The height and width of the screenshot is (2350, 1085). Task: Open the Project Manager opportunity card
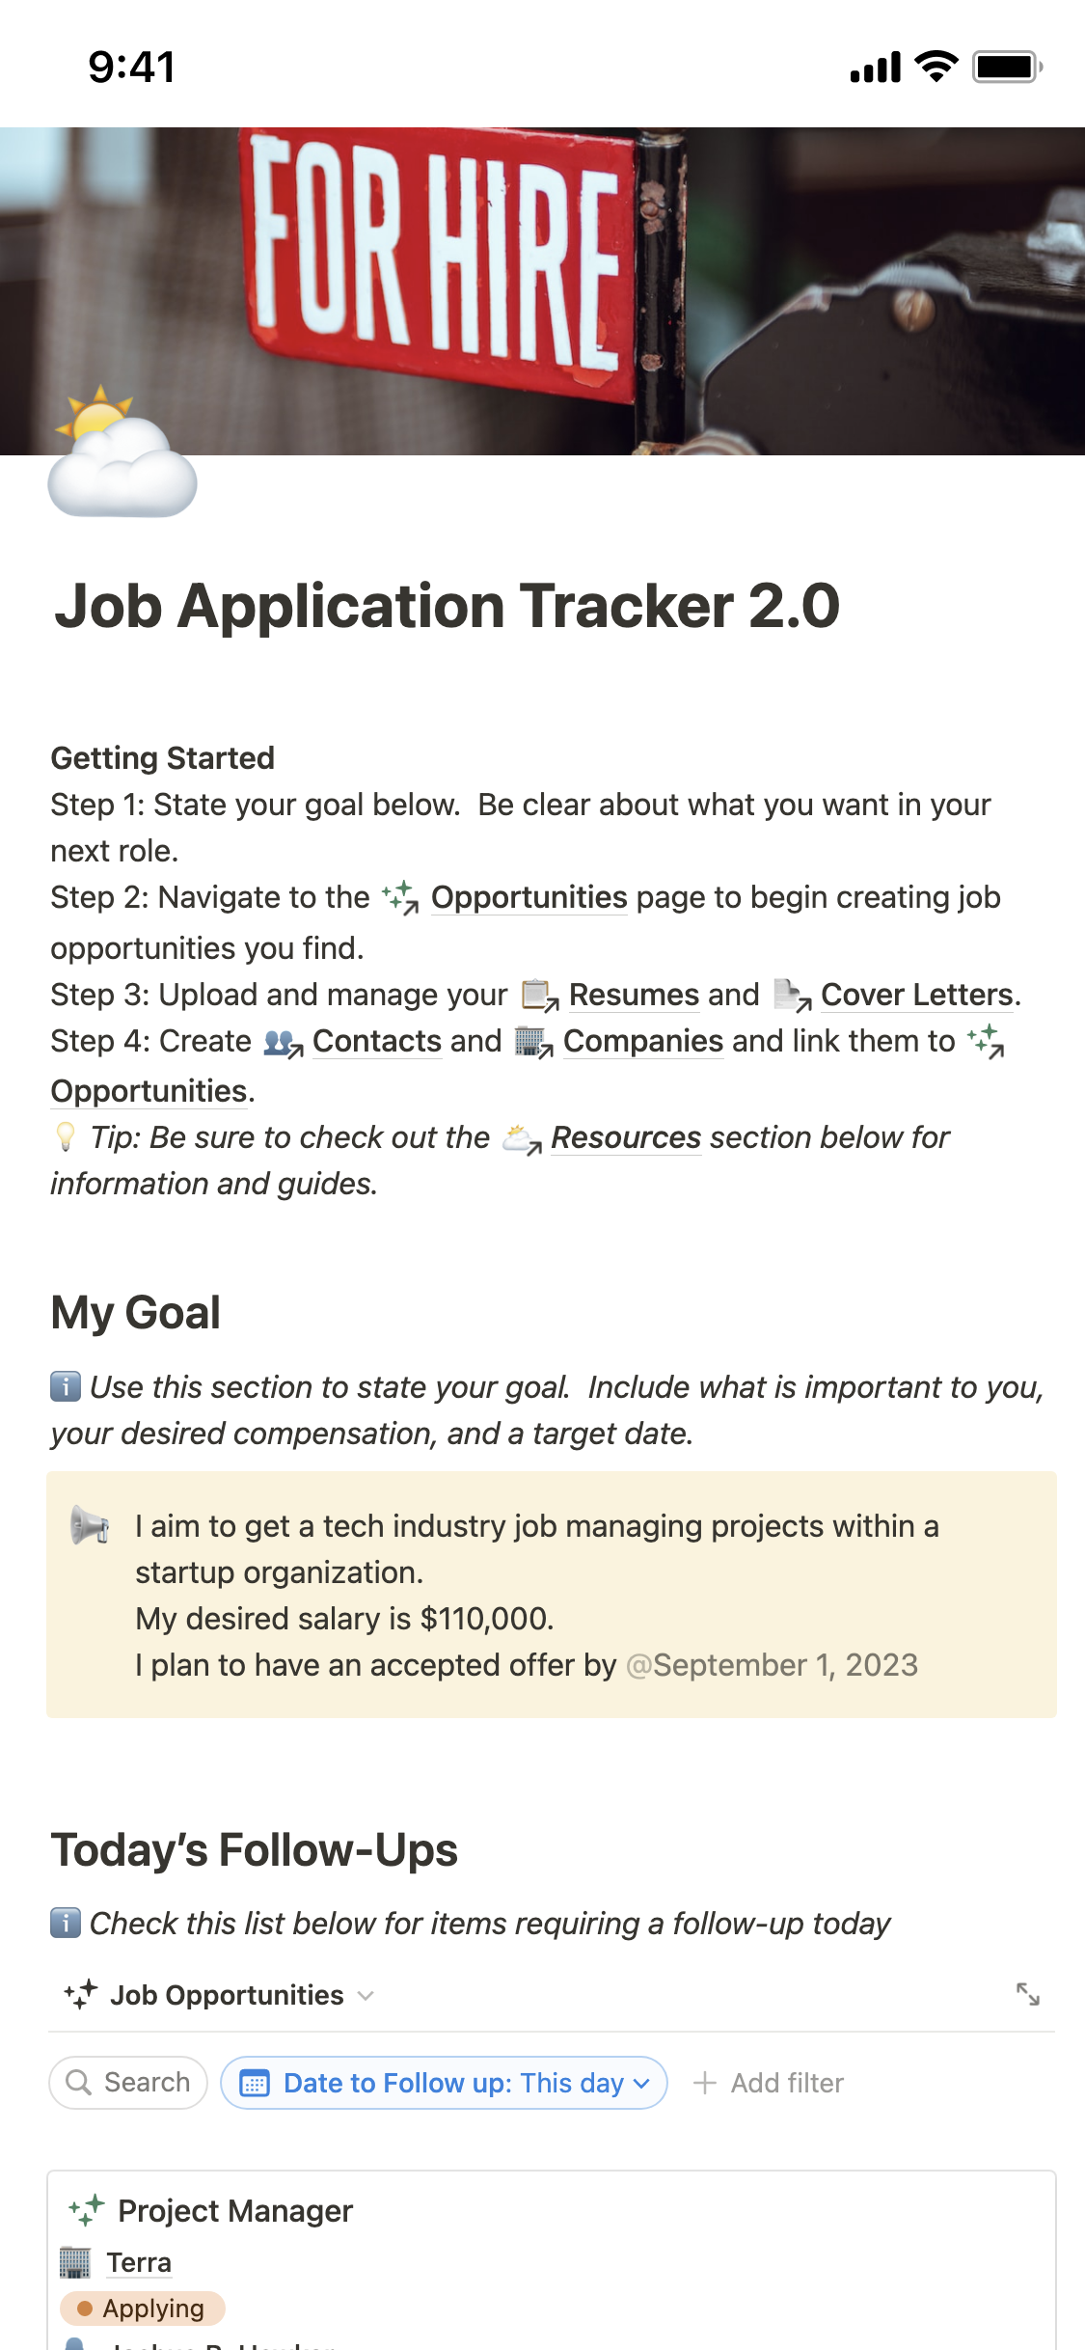pyautogui.click(x=235, y=2211)
